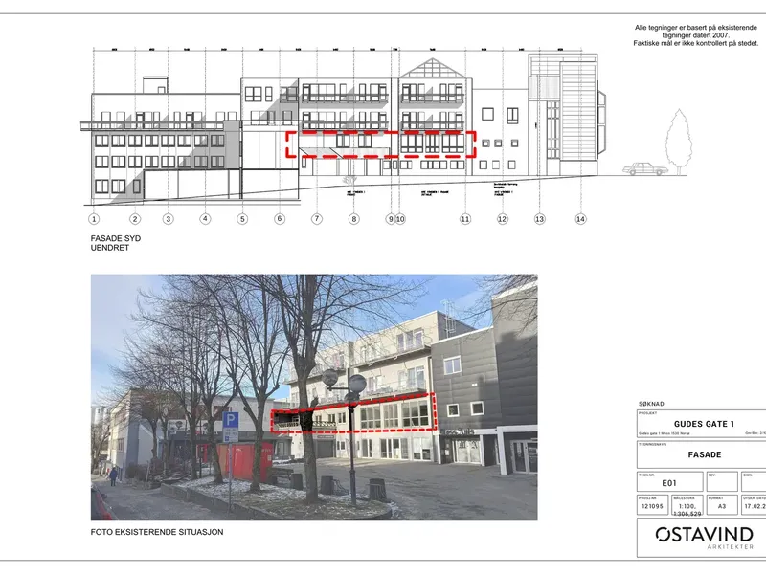The image size is (766, 574).
Task: Click grid axis marker 4
Action: pos(205,219)
